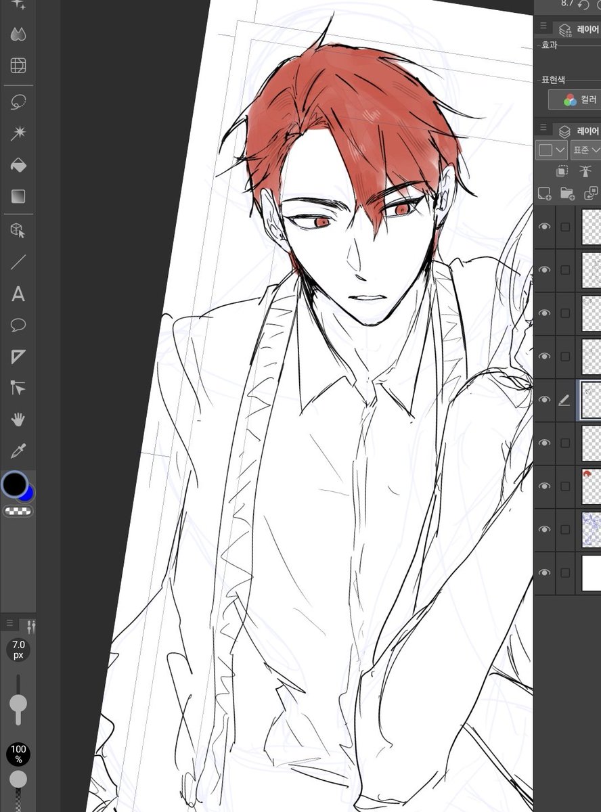The width and height of the screenshot is (601, 812).
Task: Check the box beside white paper layer
Action: pyautogui.click(x=565, y=572)
